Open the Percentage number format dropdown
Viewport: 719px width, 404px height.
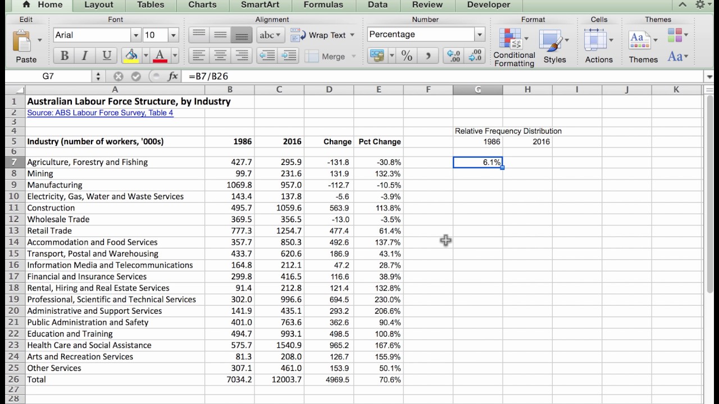[479, 34]
